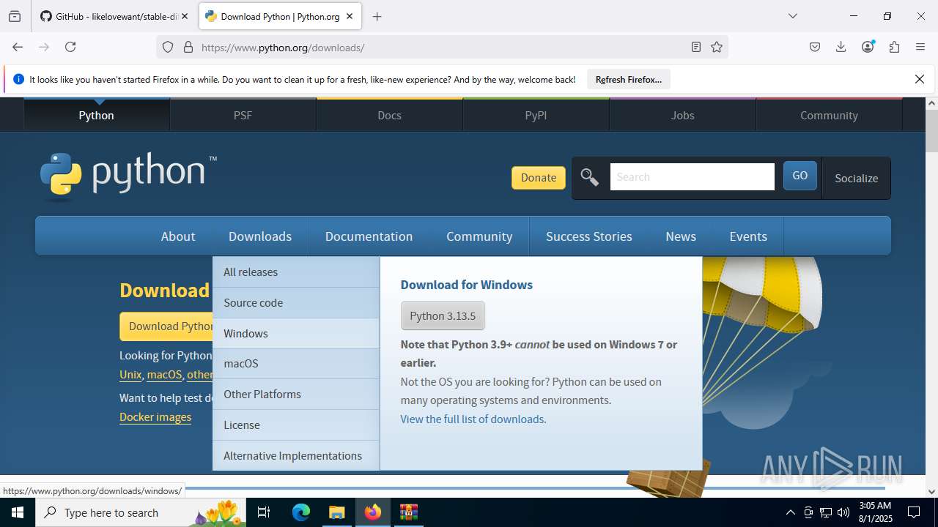The width and height of the screenshot is (938, 527).
Task: Open volume control in system tray
Action: [843, 512]
